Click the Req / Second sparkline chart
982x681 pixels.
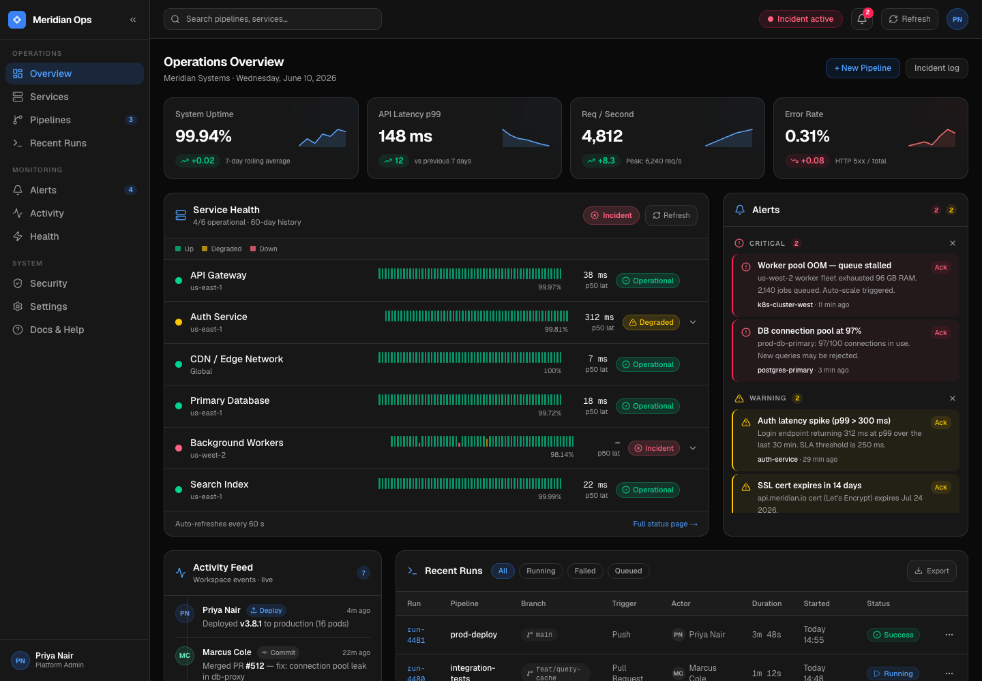(729, 138)
